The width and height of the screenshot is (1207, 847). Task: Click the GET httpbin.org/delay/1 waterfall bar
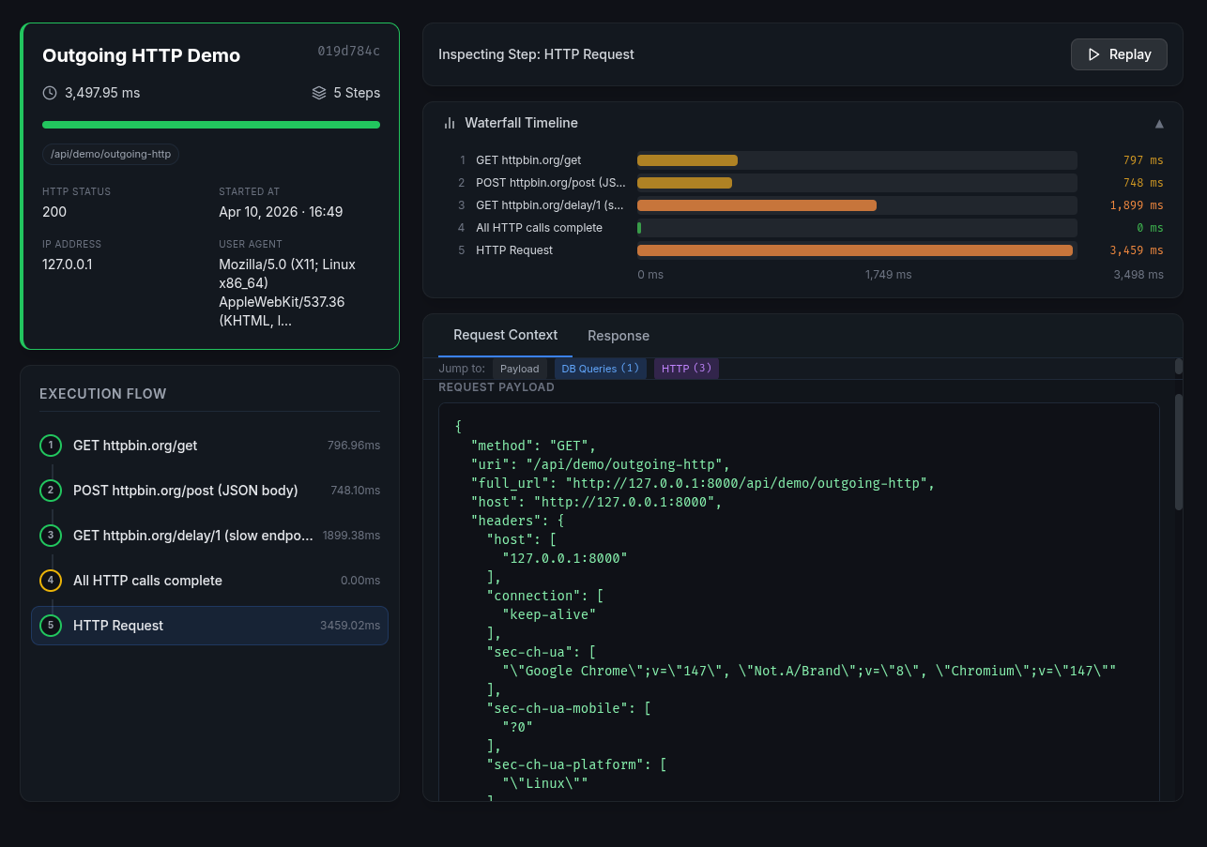point(756,205)
